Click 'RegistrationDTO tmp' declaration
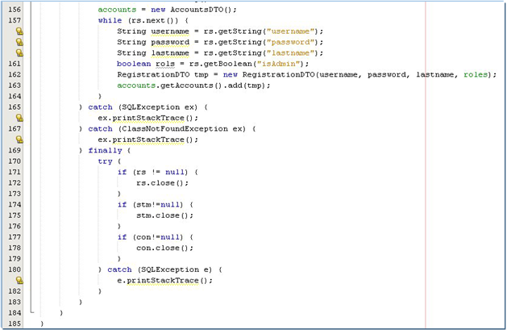The width and height of the screenshot is (507, 330). [x=163, y=74]
